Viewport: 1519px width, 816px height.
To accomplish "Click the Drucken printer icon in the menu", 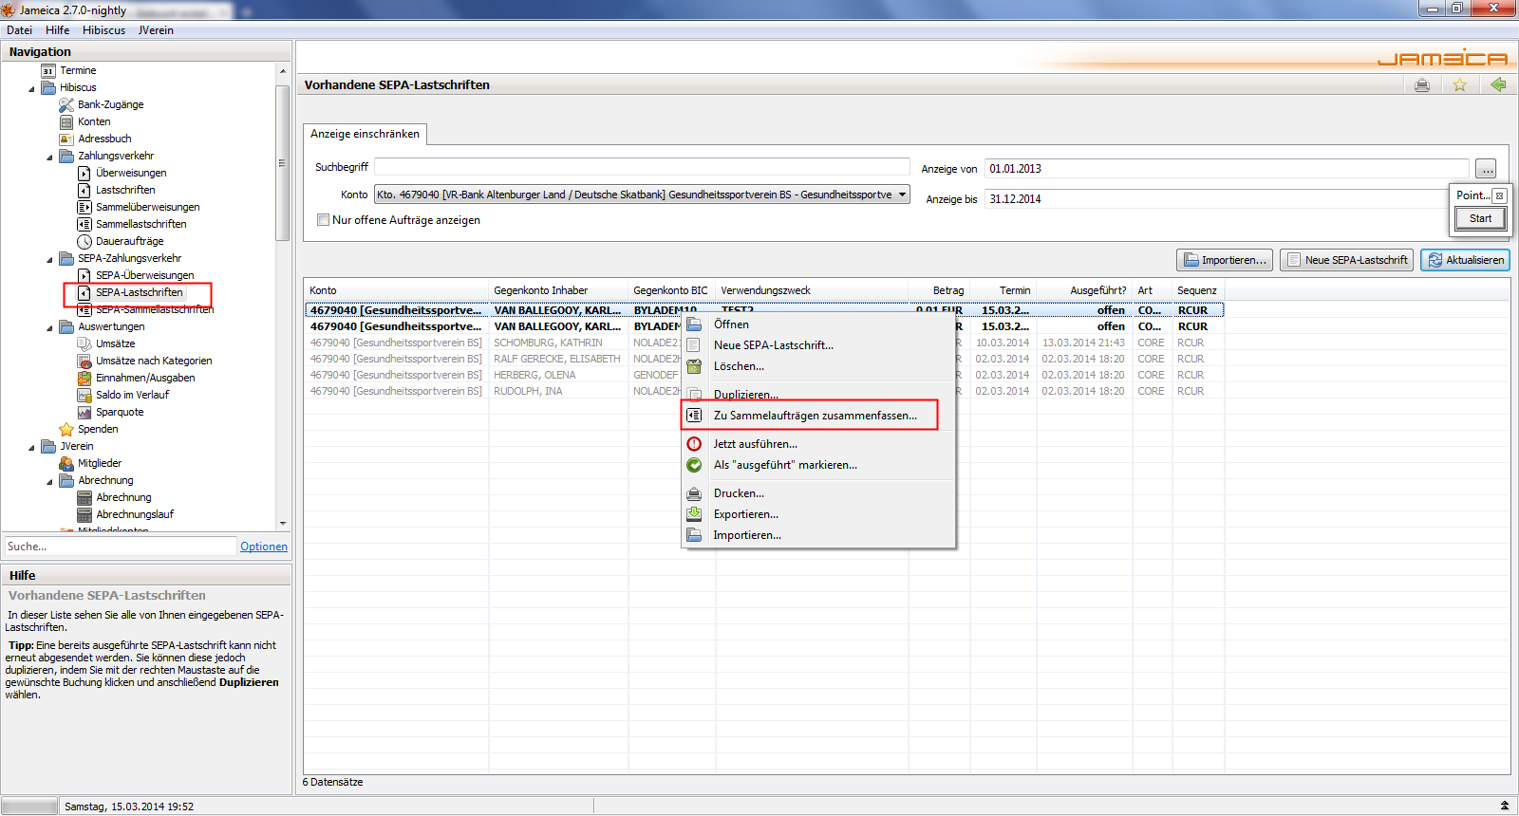I will pyautogui.click(x=694, y=493).
